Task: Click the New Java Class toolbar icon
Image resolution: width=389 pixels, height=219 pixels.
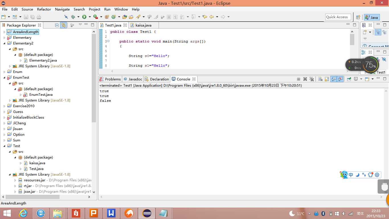Action: tap(114, 17)
